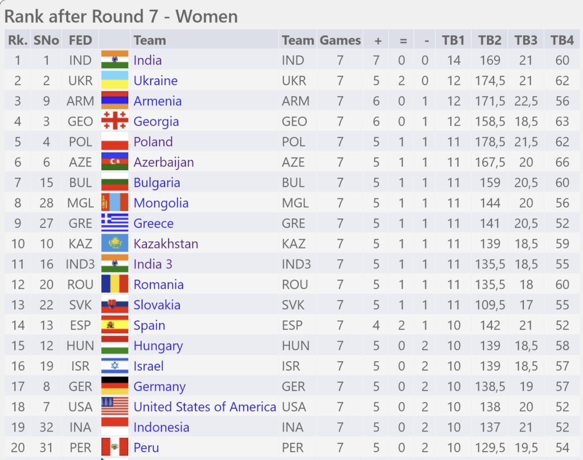583x460 pixels.
Task: Click the TB4 column header
Action: coord(562,40)
